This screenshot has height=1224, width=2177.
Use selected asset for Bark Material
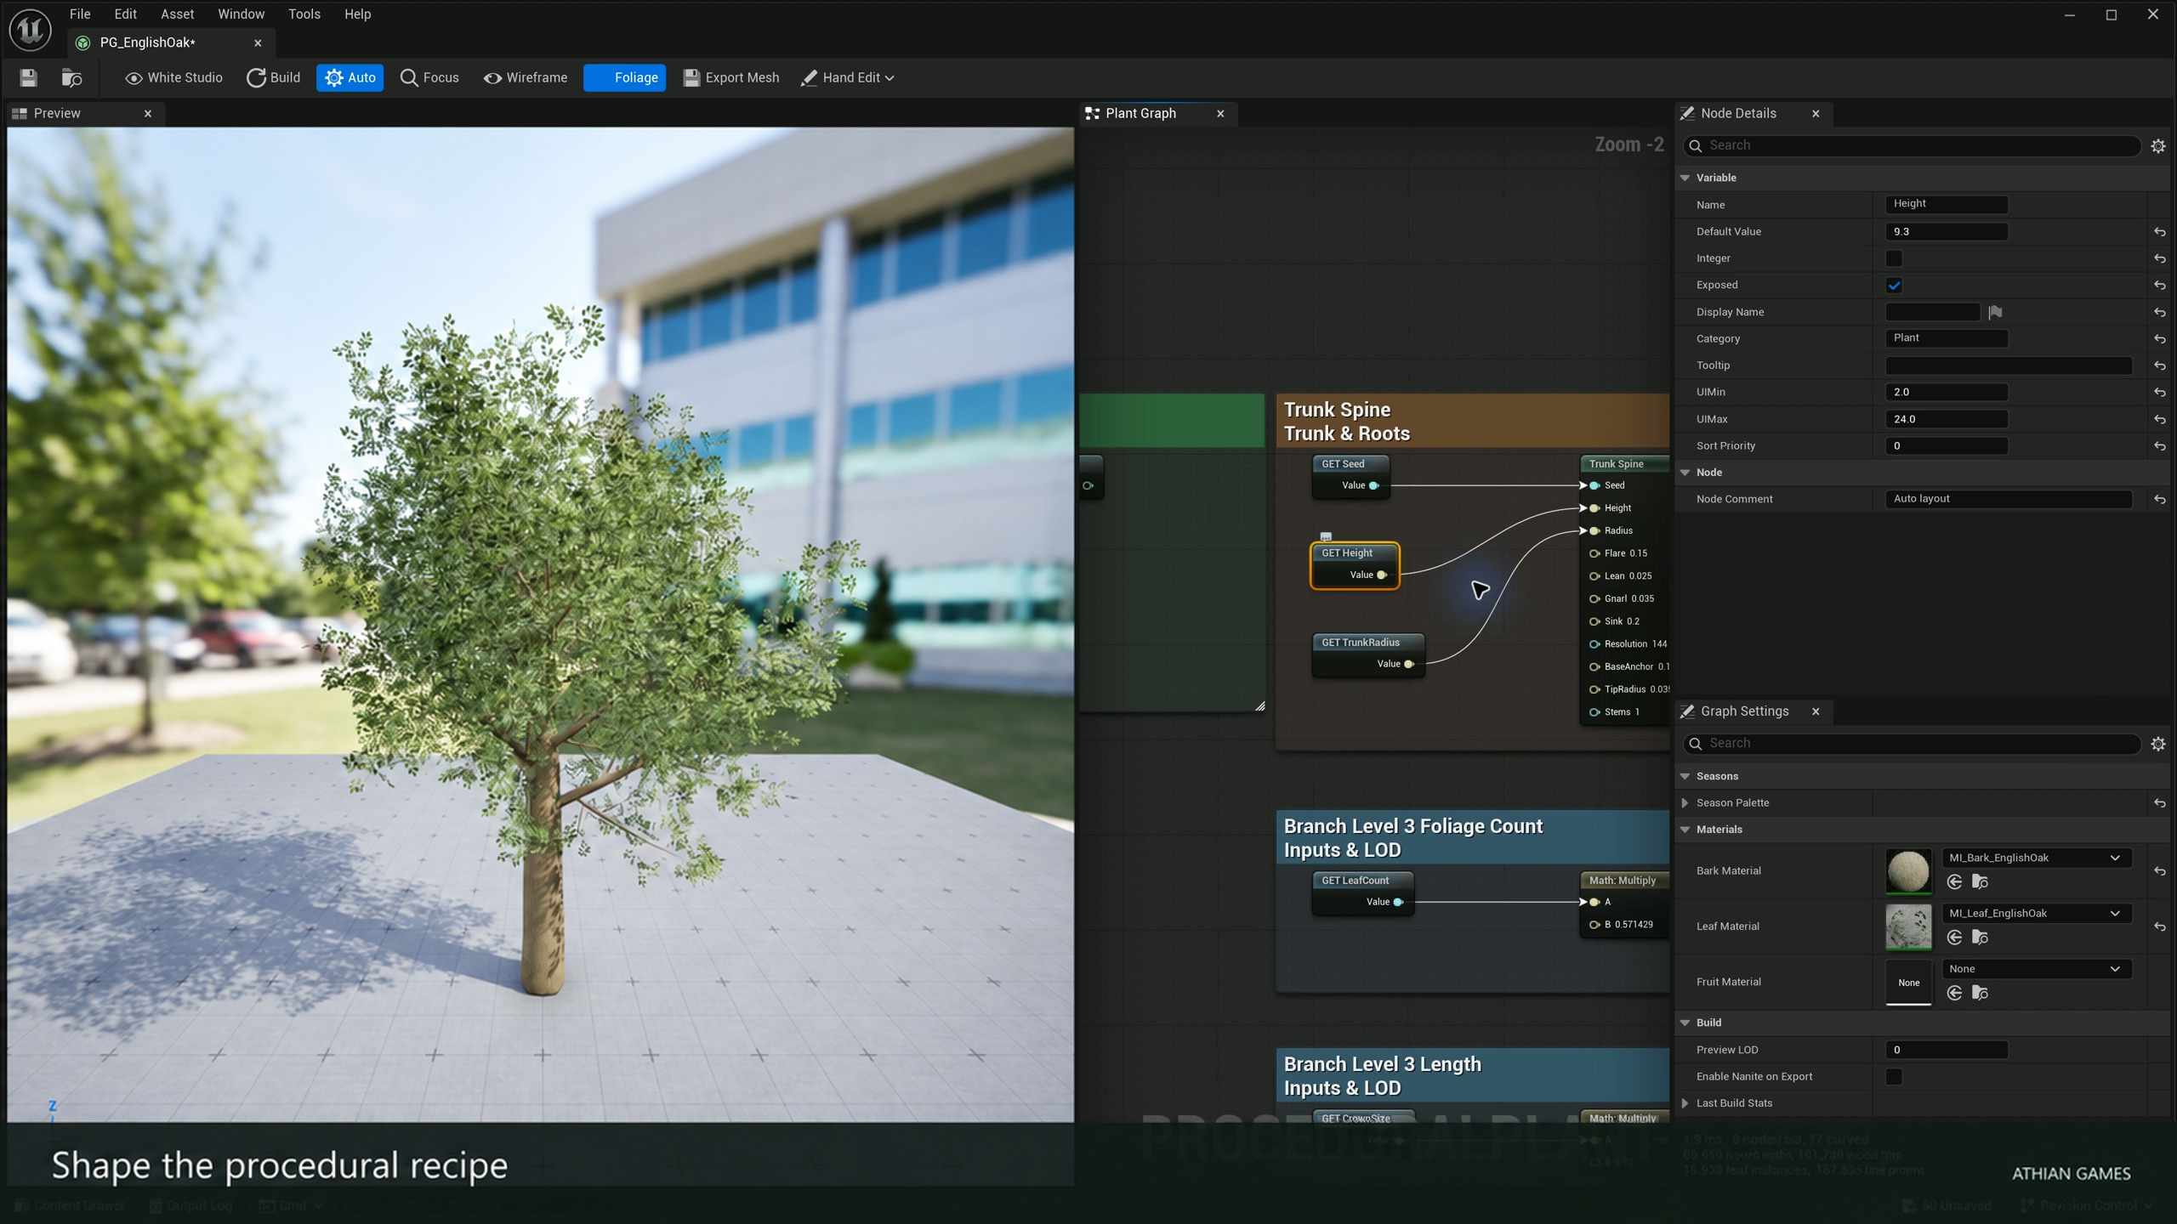coord(1954,881)
